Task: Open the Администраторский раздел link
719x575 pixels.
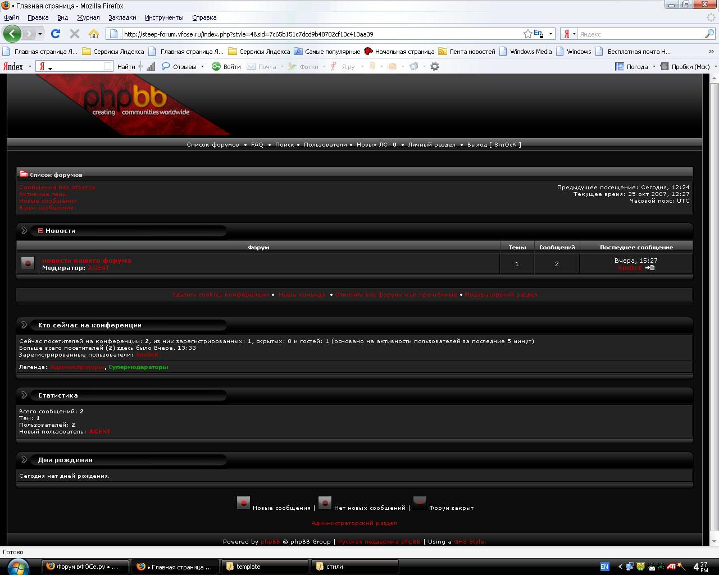Action: click(354, 523)
